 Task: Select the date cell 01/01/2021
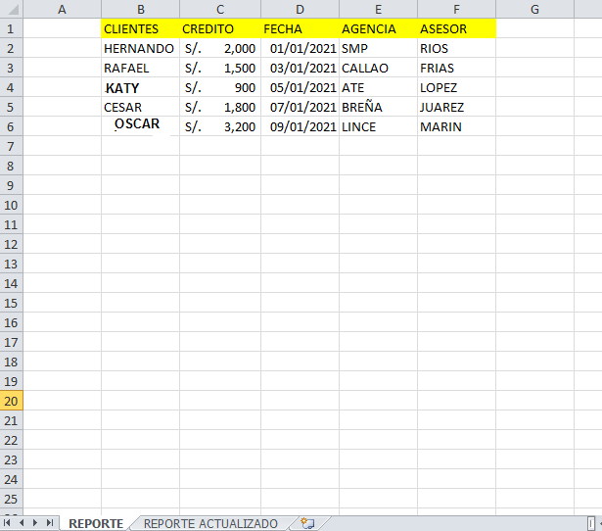point(301,48)
